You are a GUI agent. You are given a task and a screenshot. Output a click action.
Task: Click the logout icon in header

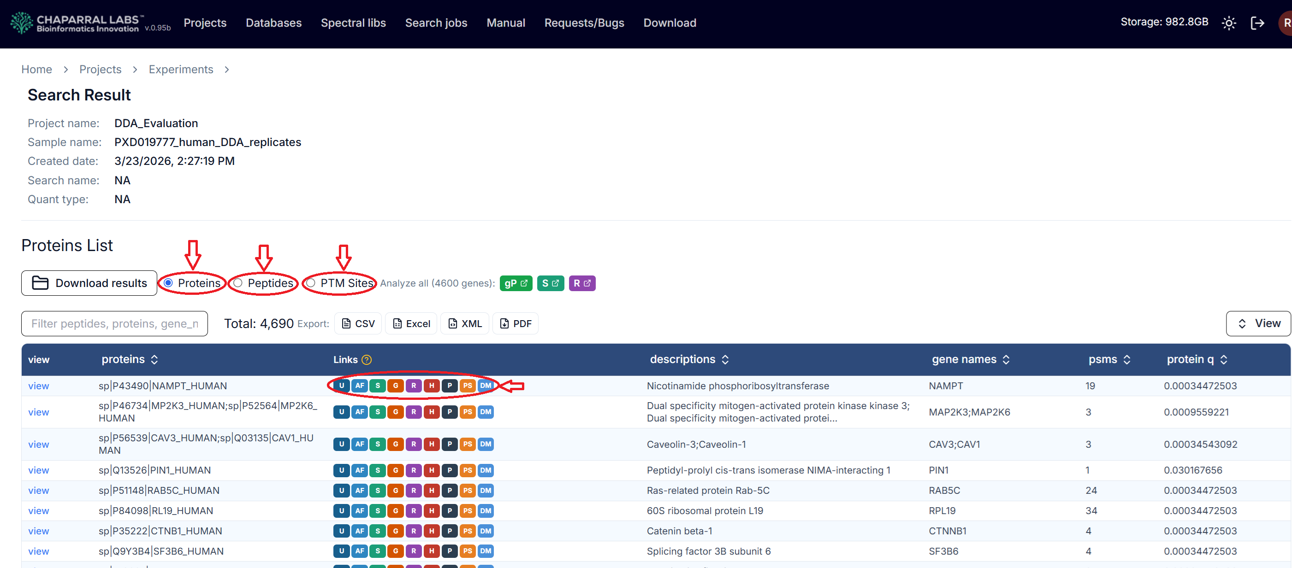tap(1257, 23)
